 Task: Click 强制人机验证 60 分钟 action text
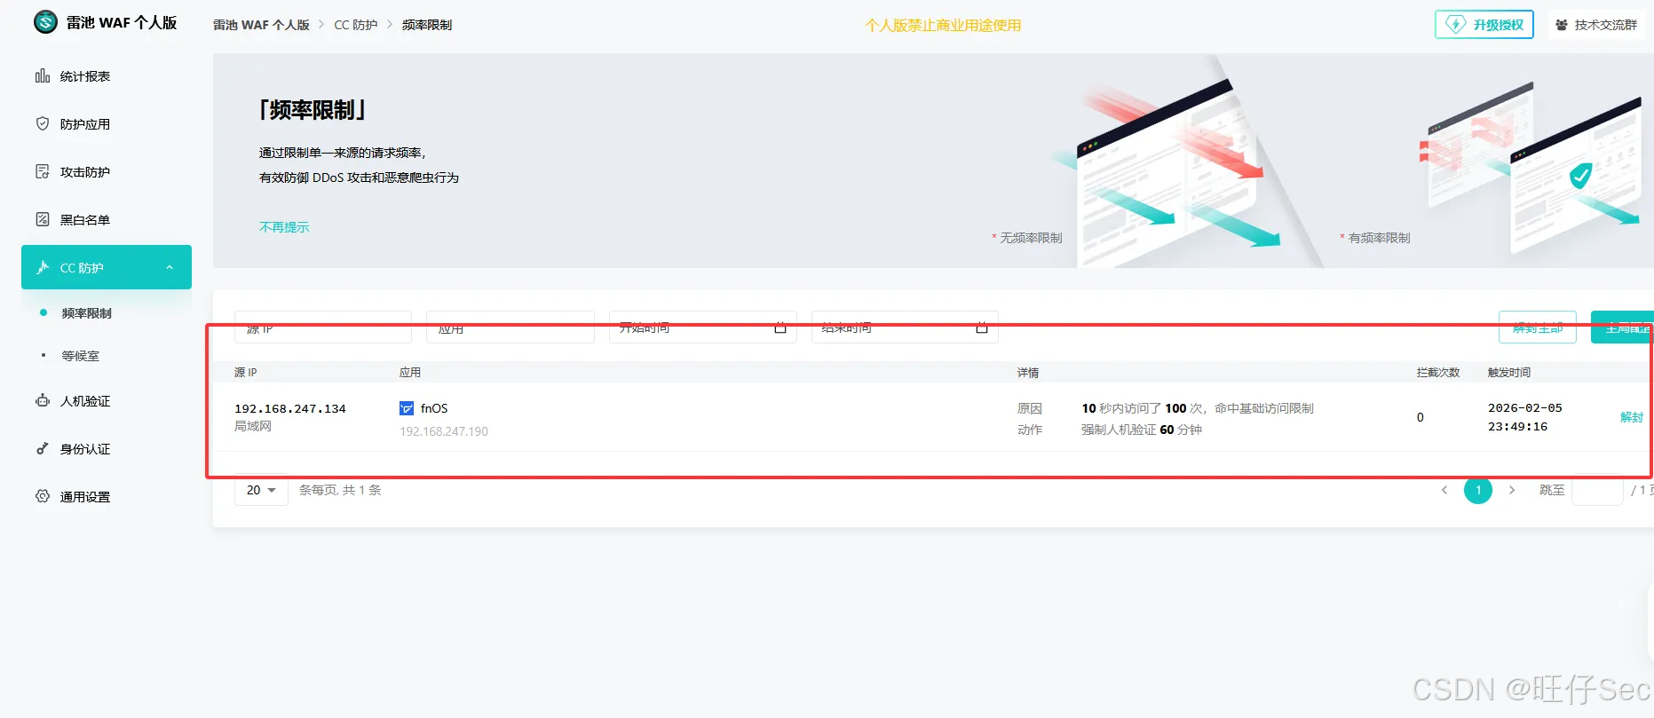click(1142, 430)
